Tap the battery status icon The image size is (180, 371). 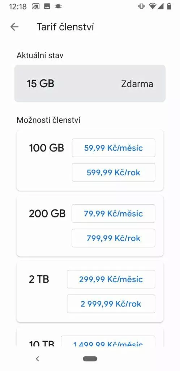(x=169, y=7)
